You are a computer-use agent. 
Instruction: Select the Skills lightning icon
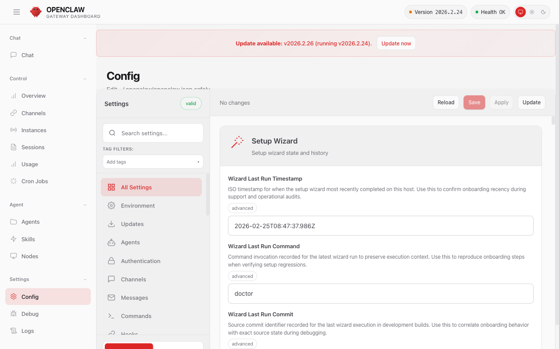pos(13,239)
